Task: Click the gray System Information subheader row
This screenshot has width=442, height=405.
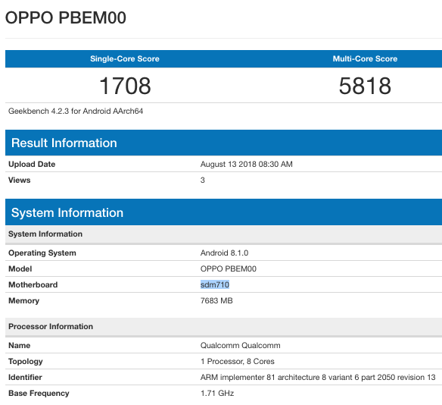Action: click(223, 234)
